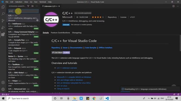
Task: Switch to the Feature Contributions tab
Action: [60, 33]
